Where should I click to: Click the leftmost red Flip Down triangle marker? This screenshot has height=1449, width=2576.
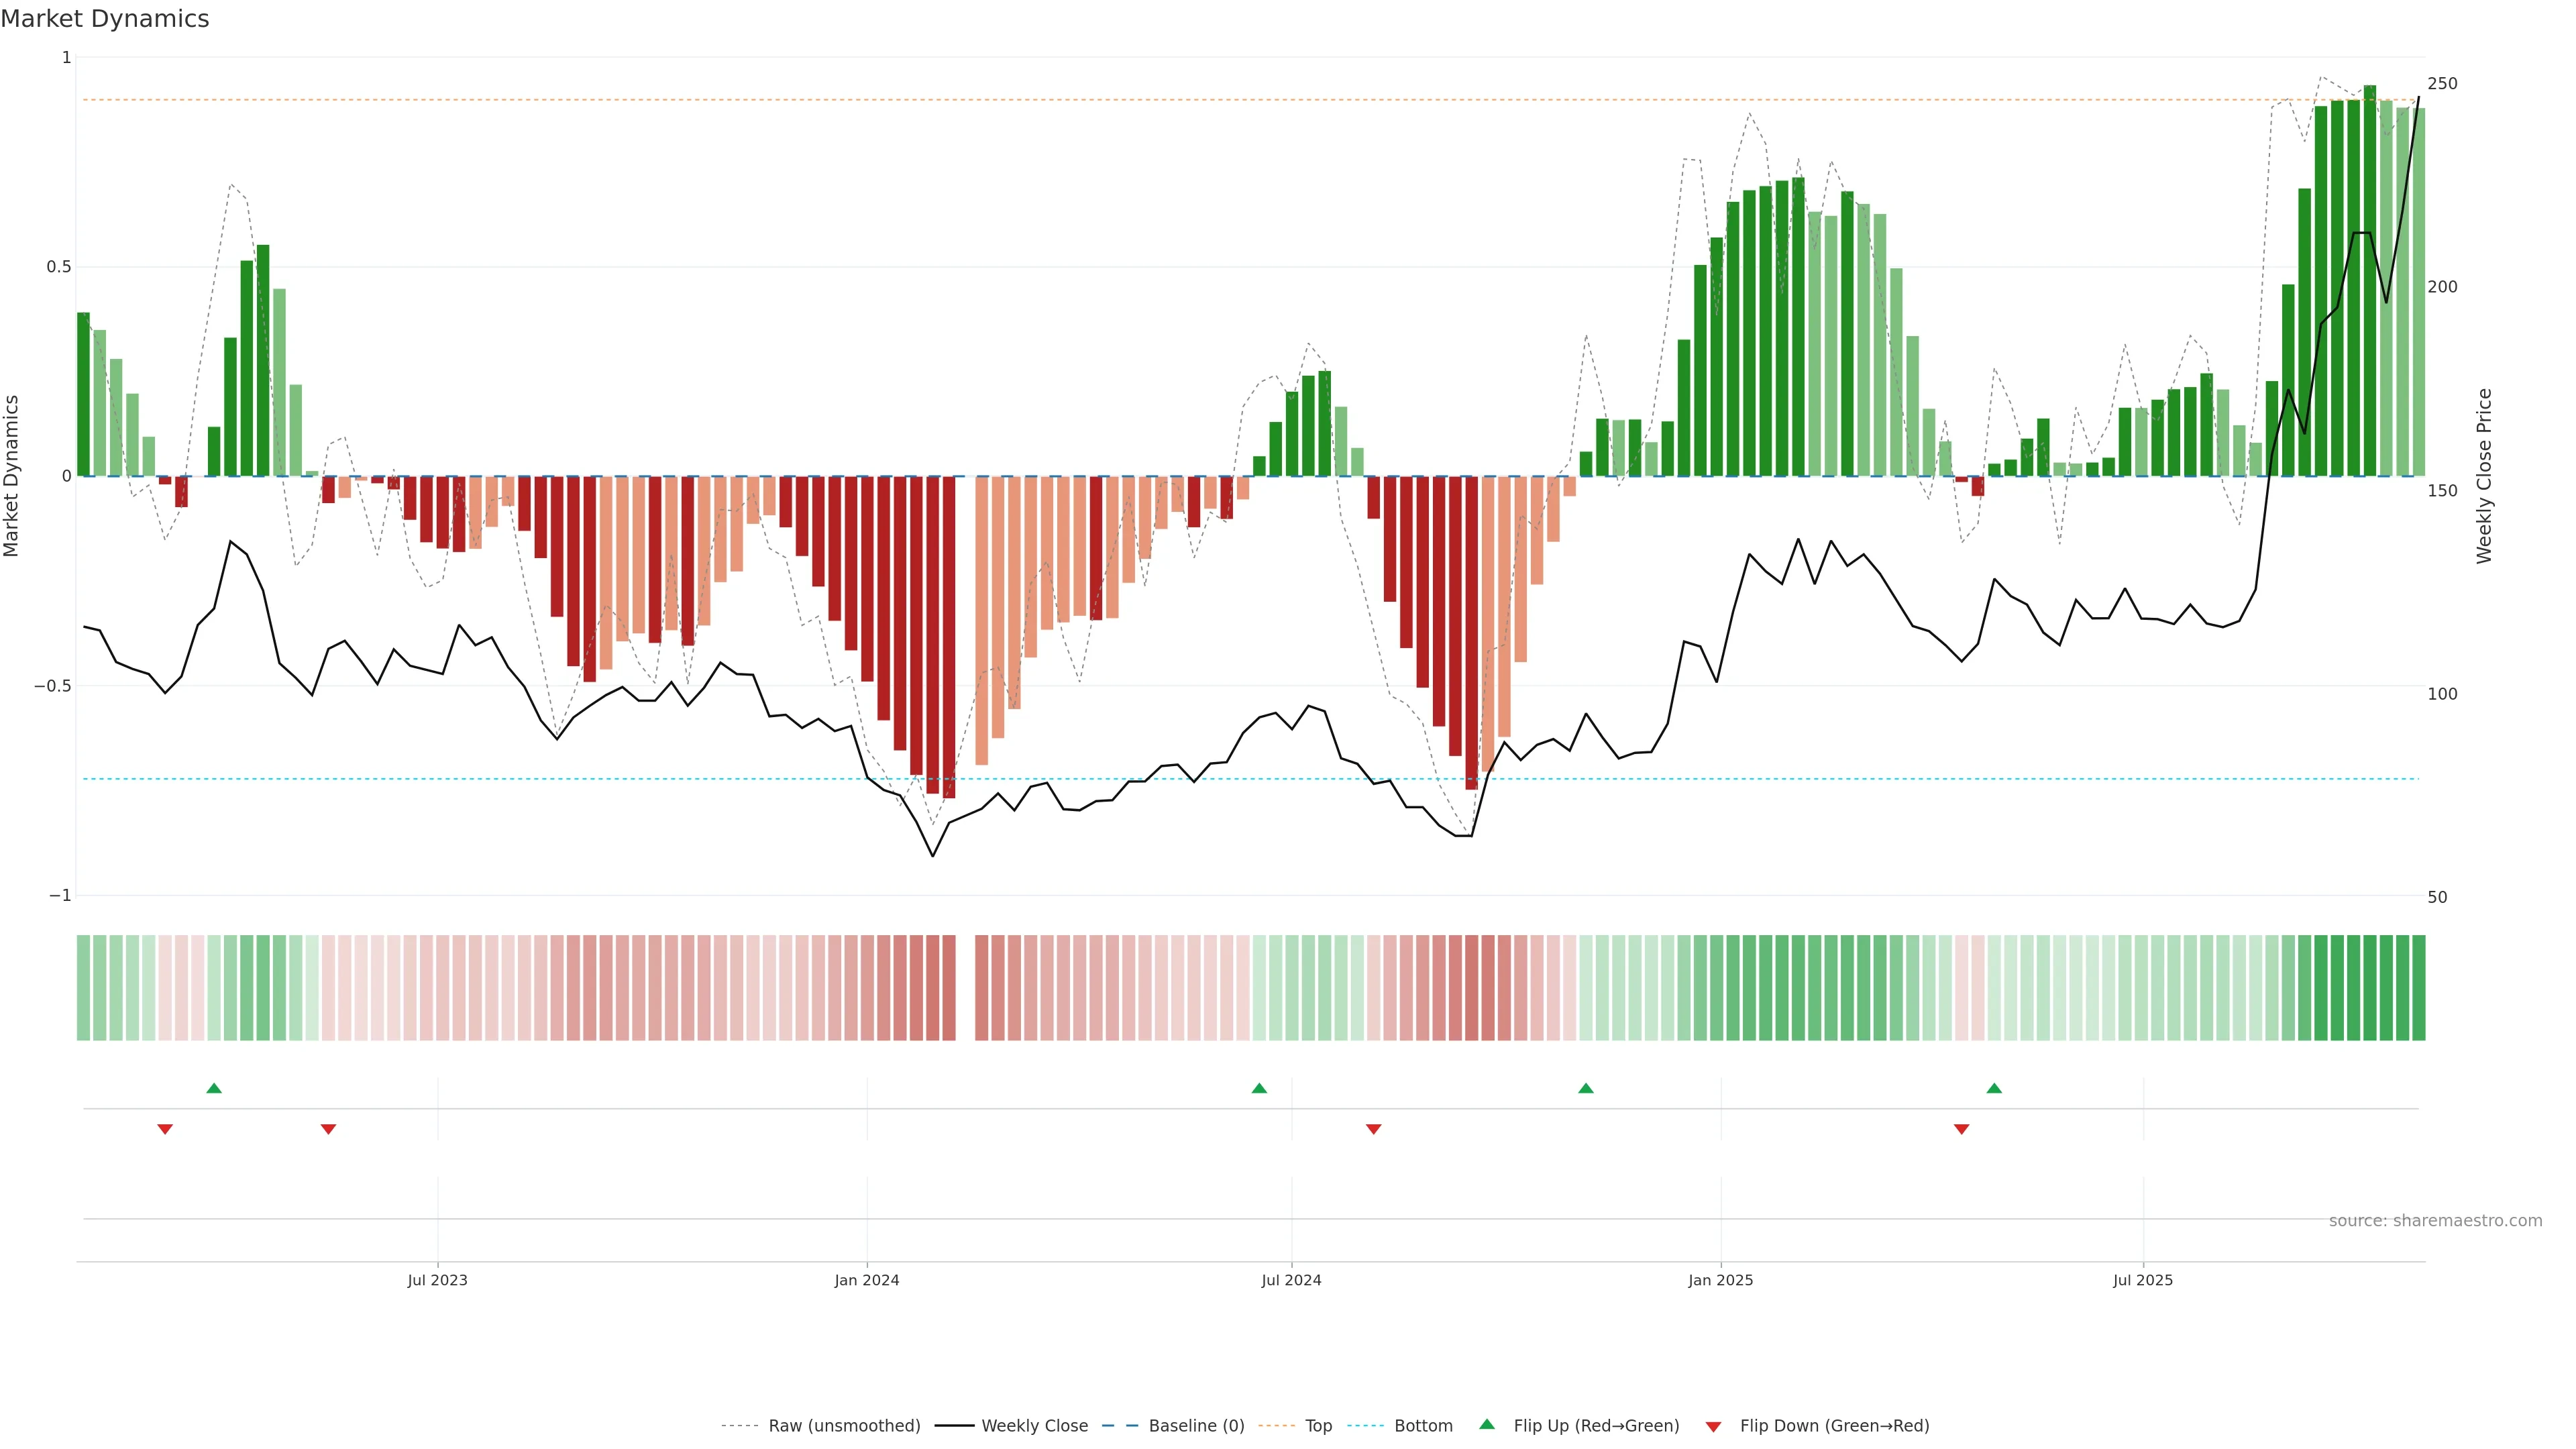click(x=165, y=1129)
